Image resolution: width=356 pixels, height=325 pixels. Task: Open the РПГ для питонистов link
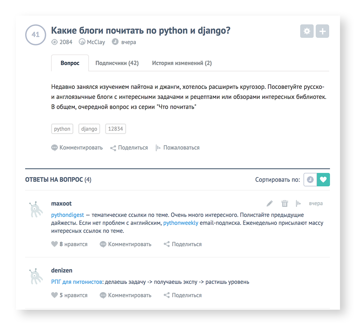point(77,282)
